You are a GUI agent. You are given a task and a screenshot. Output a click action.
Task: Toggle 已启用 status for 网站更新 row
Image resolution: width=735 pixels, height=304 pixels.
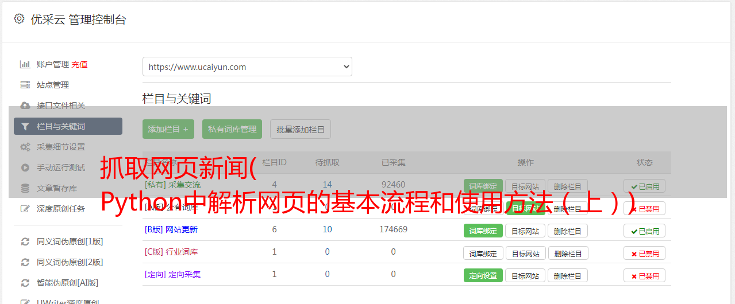645,231
